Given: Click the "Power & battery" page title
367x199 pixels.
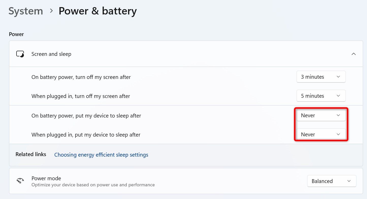Looking at the screenshot, I should pyautogui.click(x=98, y=11).
